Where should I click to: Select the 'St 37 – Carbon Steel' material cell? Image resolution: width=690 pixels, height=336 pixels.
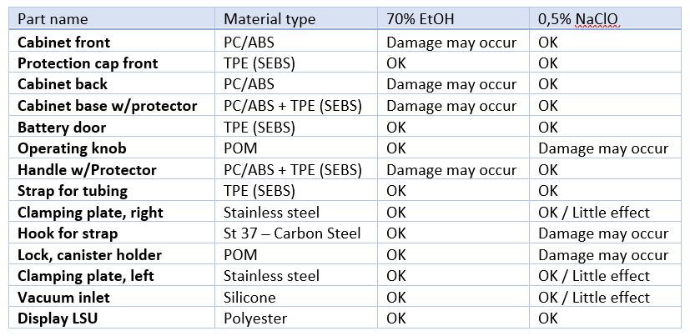tap(291, 233)
